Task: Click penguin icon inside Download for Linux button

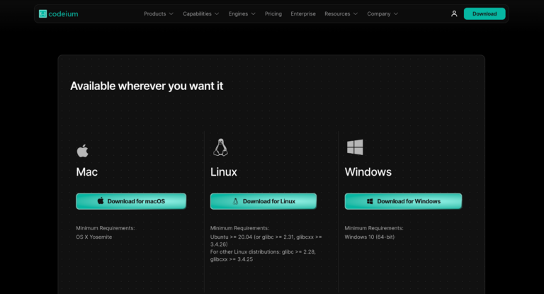Action: 235,201
